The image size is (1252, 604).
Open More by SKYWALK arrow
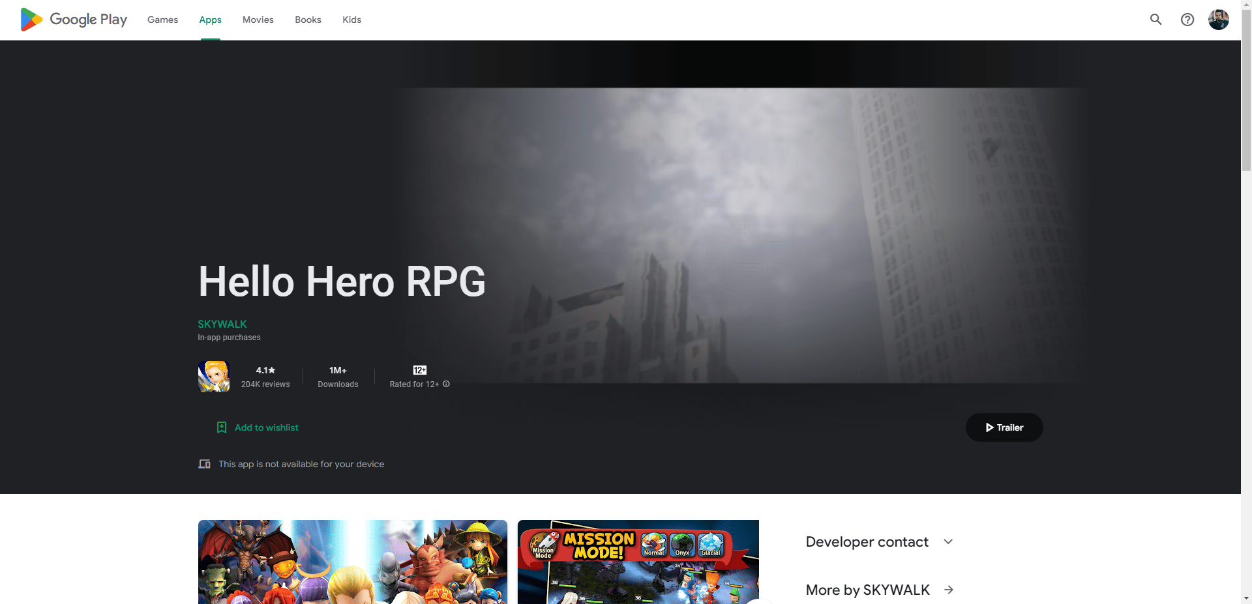[949, 590]
